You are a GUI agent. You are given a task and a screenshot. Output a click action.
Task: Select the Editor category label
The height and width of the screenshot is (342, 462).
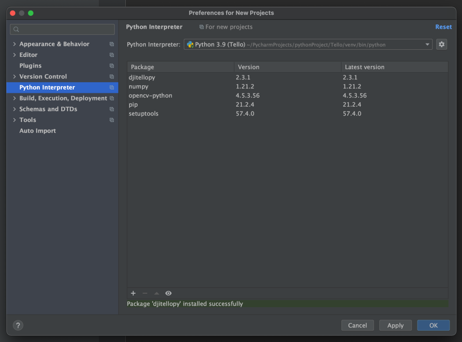click(28, 55)
